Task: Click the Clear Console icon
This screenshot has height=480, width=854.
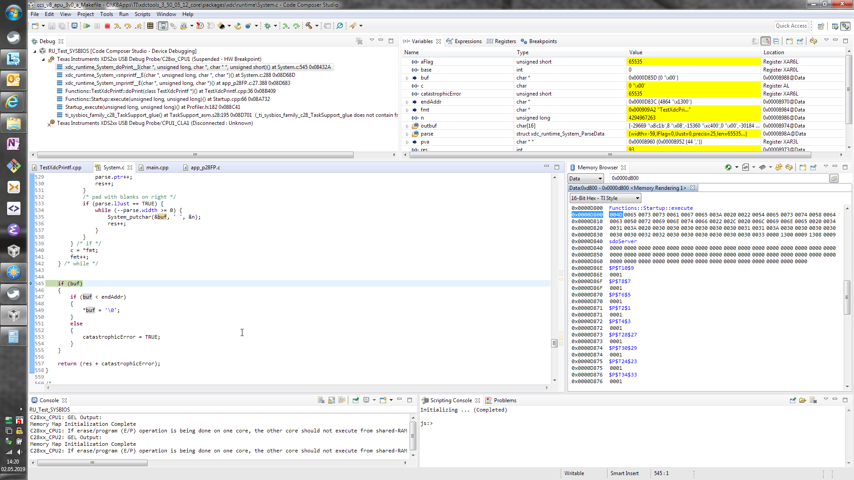Action: coord(321,400)
